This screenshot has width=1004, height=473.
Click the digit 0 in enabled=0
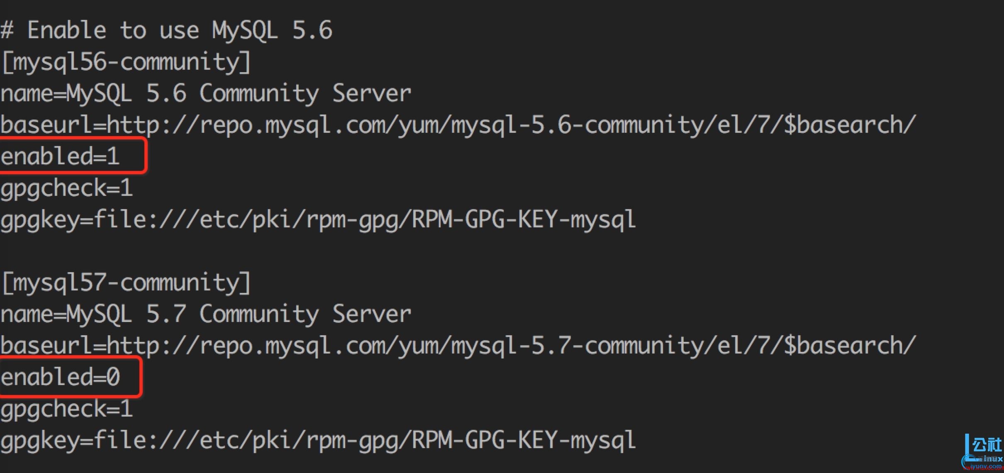(x=113, y=377)
